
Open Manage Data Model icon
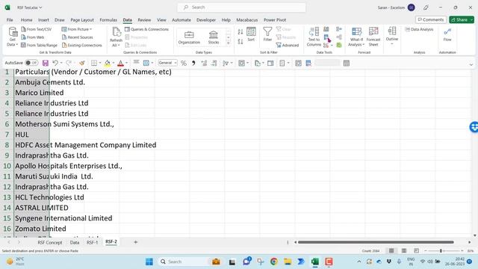(339, 45)
